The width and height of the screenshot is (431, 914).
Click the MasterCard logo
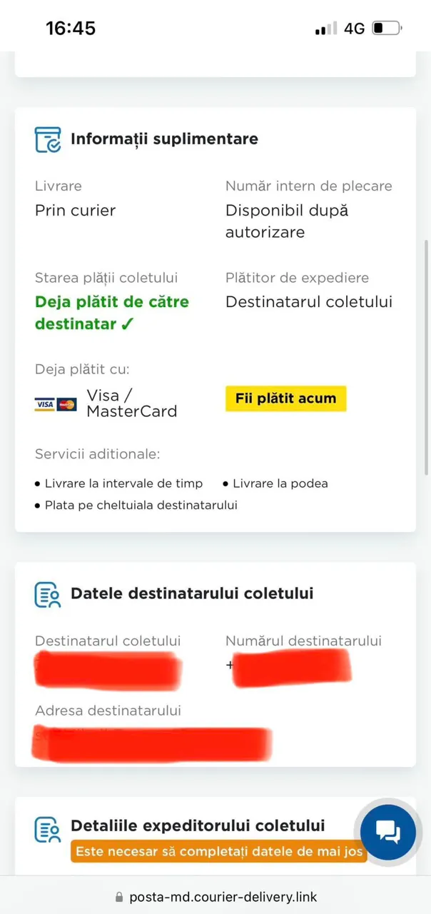coord(67,404)
